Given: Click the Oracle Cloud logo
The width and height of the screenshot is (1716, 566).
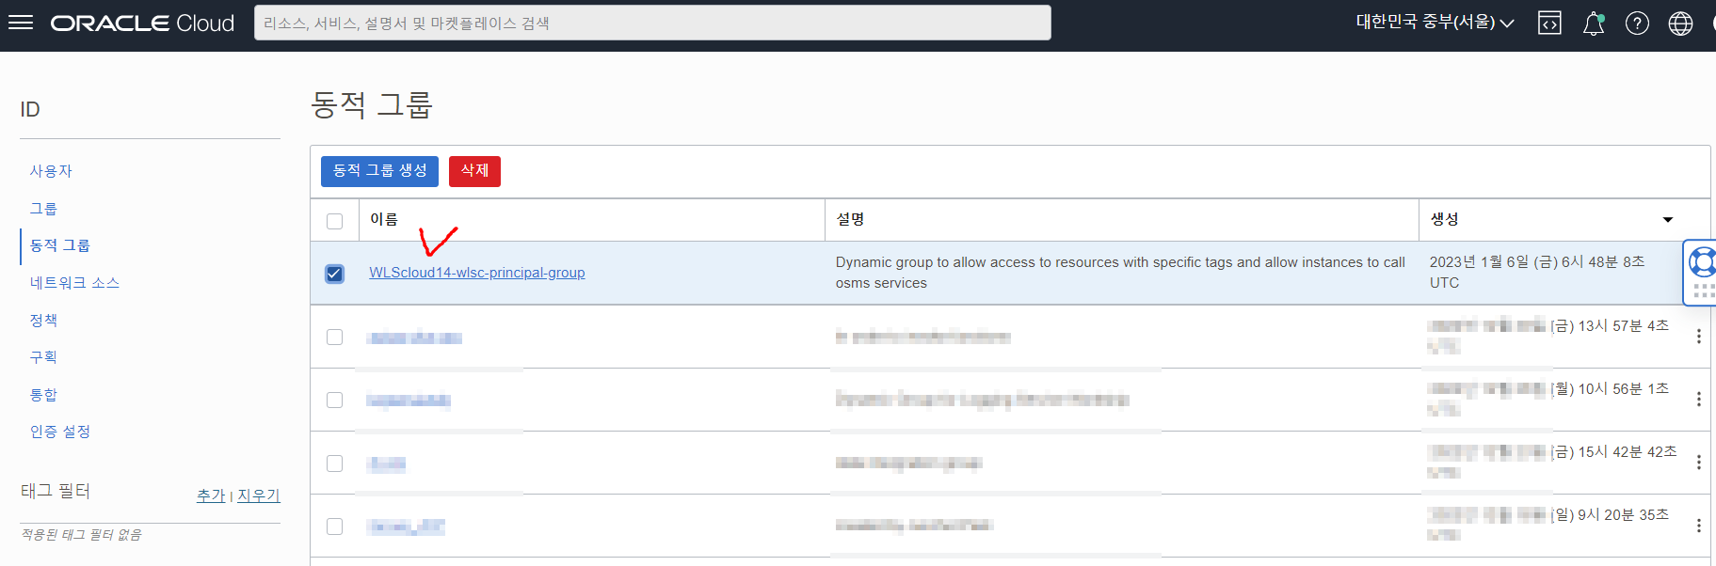Looking at the screenshot, I should coord(142,24).
